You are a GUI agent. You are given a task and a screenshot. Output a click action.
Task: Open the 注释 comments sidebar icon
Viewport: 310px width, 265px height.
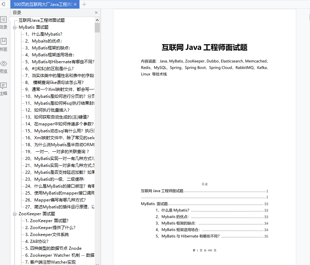(3, 86)
